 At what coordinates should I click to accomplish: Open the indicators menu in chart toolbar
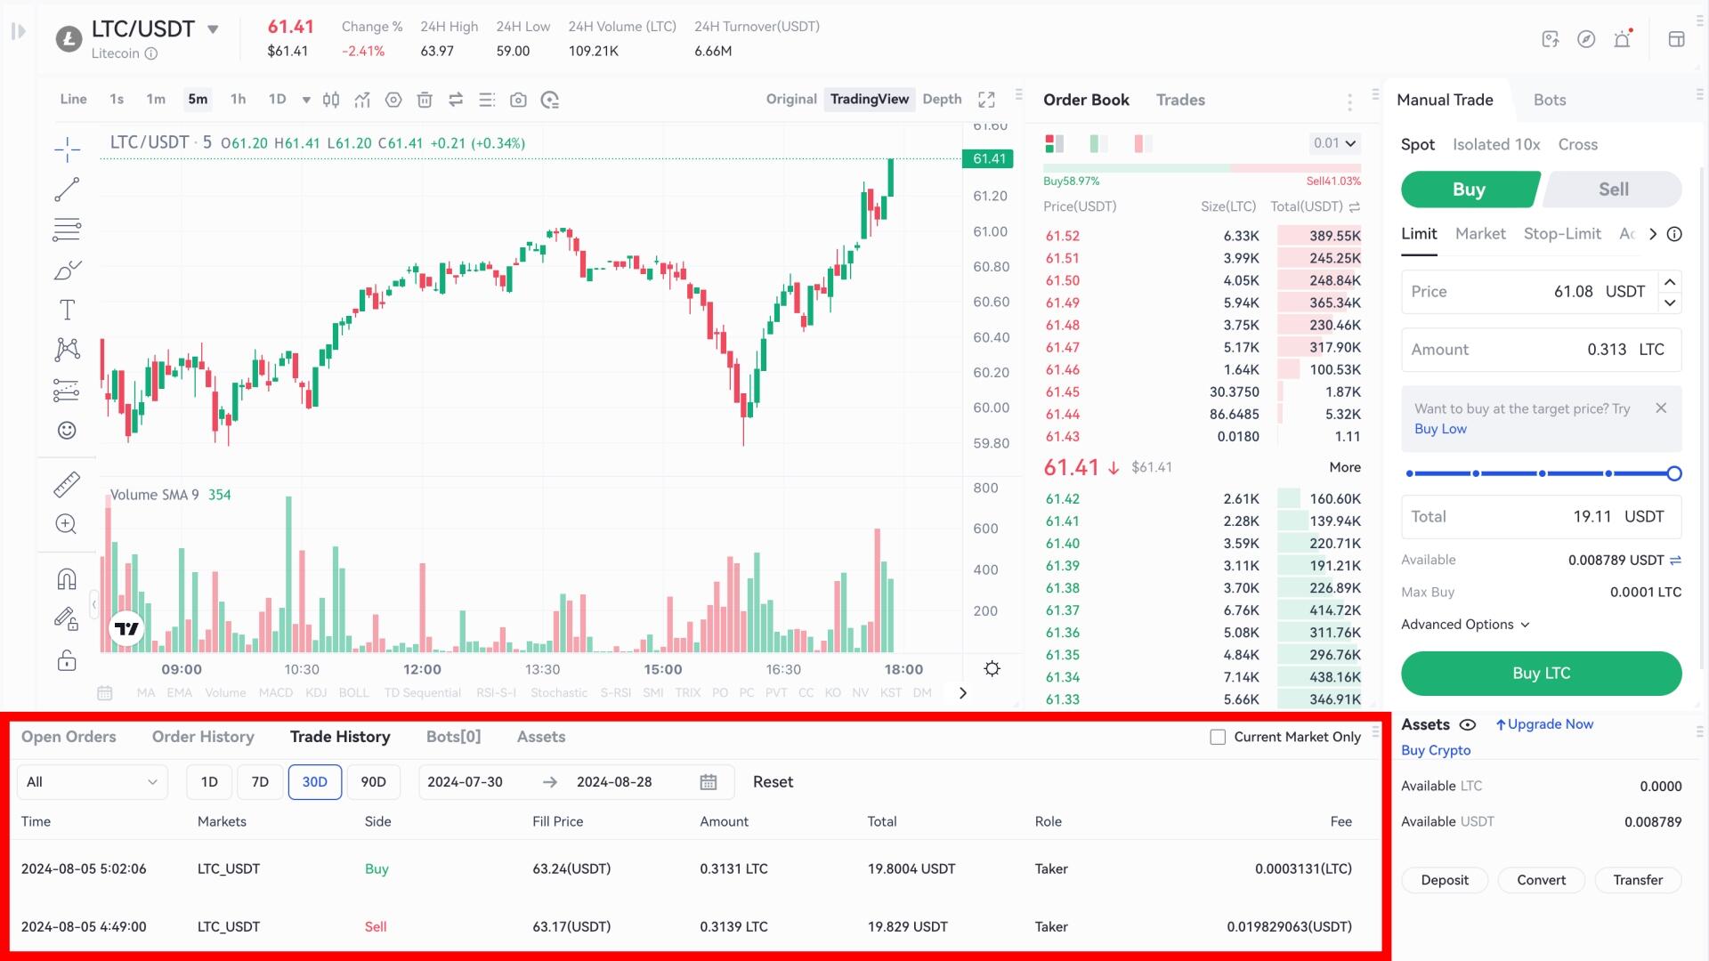pos(362,100)
